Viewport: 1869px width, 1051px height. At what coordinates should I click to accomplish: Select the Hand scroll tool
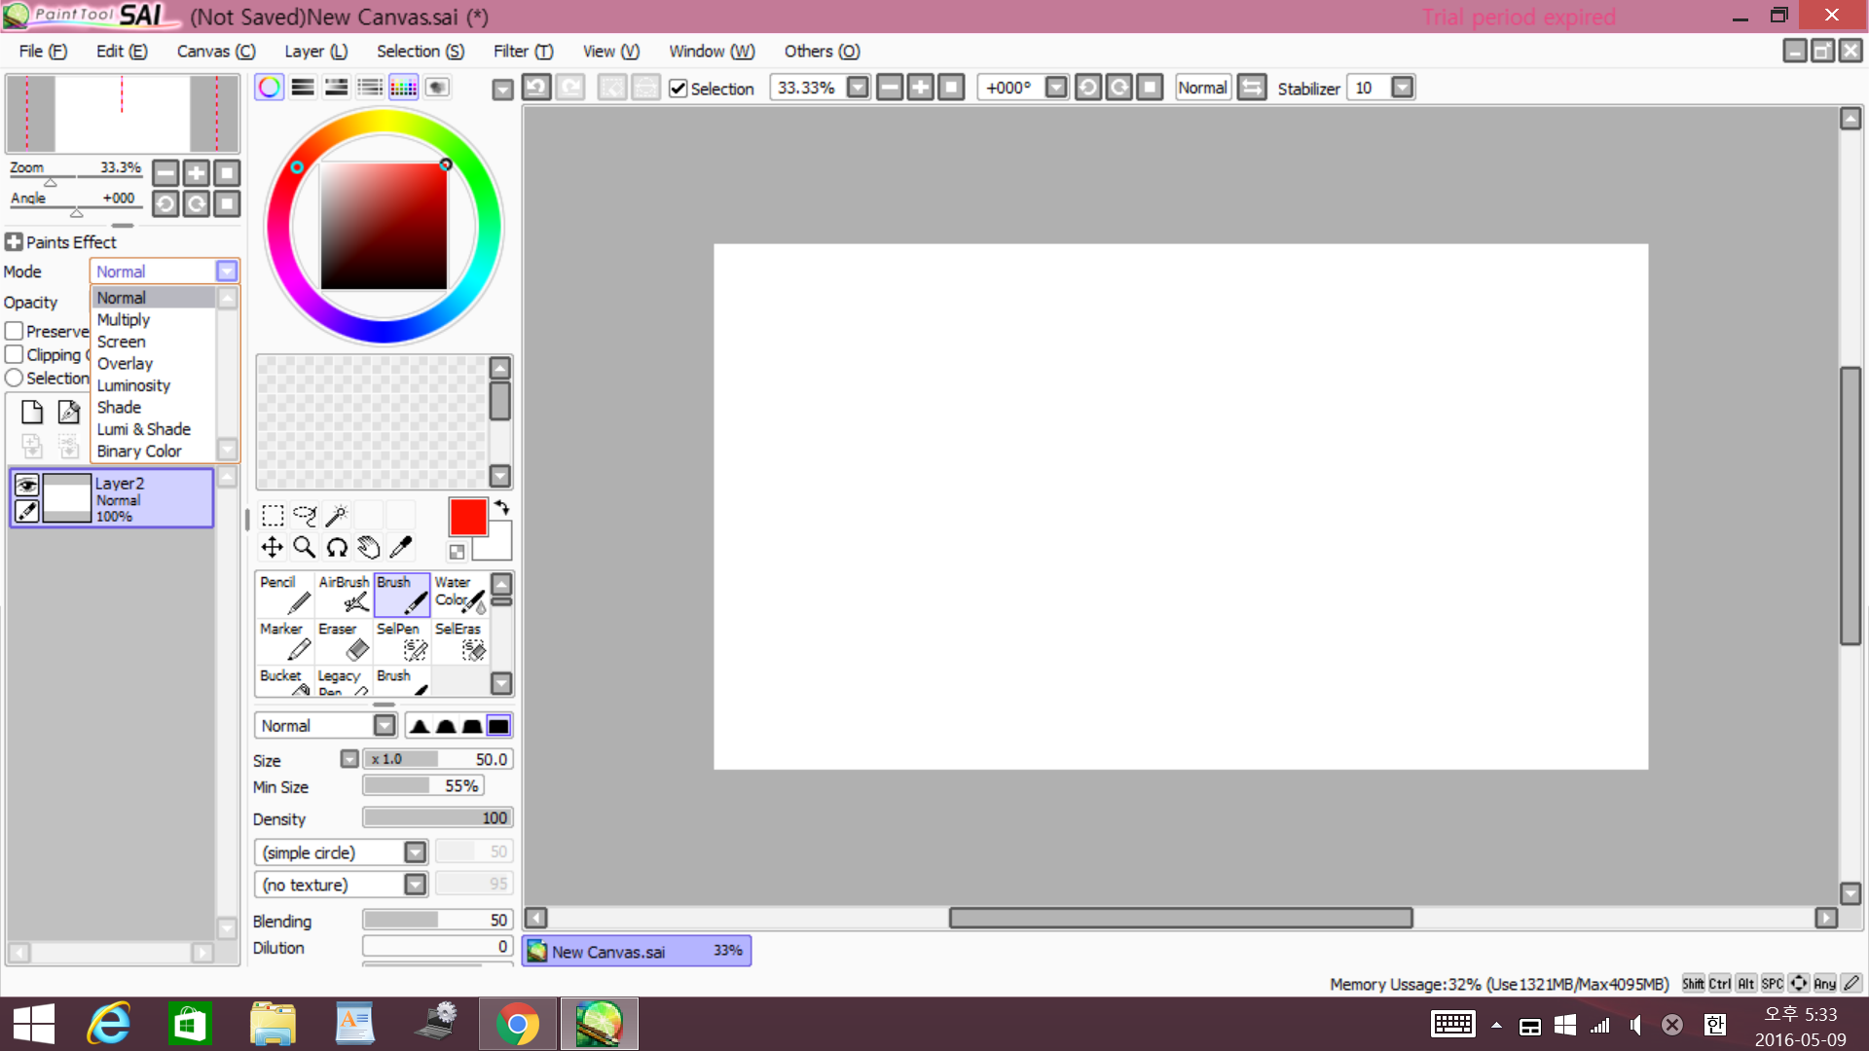368,547
